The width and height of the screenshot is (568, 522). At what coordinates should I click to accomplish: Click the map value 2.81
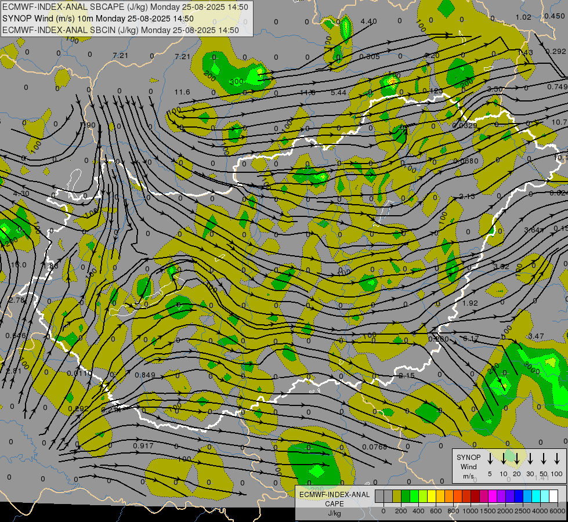pos(14,371)
